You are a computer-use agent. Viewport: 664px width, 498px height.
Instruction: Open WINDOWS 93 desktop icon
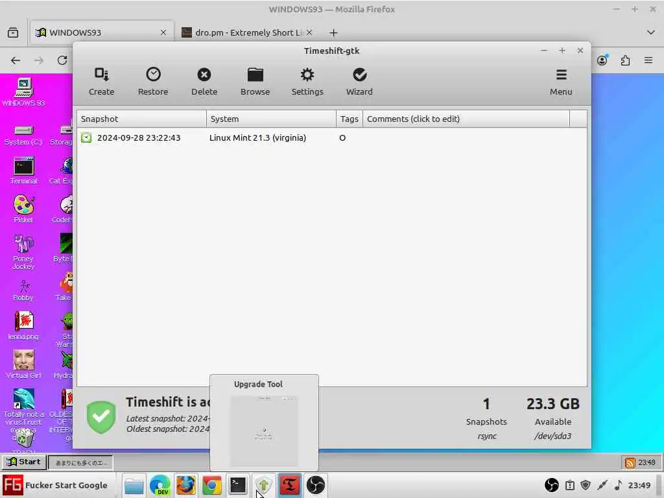pos(23,92)
